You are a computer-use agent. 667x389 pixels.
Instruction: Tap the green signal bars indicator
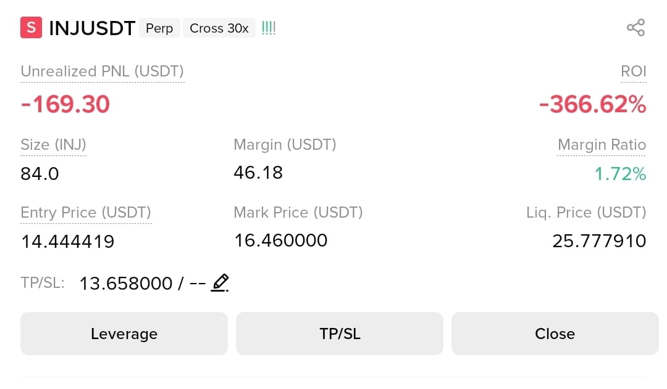tap(269, 28)
